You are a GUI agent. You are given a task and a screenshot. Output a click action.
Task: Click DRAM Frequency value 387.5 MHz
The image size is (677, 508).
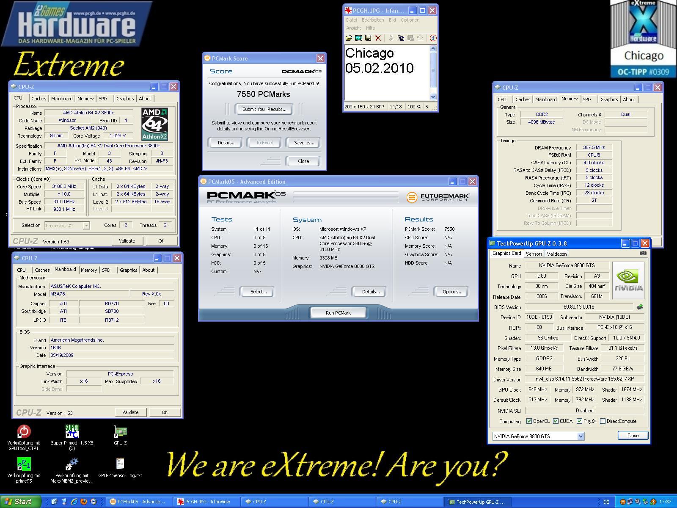tap(594, 148)
